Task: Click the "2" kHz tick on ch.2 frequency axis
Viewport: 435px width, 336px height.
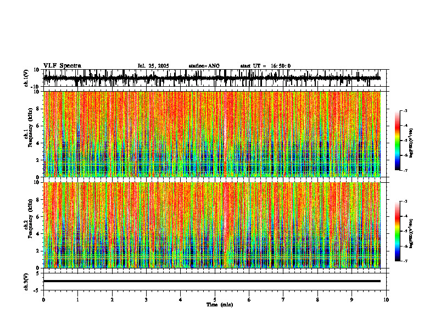Action: [x=38, y=251]
